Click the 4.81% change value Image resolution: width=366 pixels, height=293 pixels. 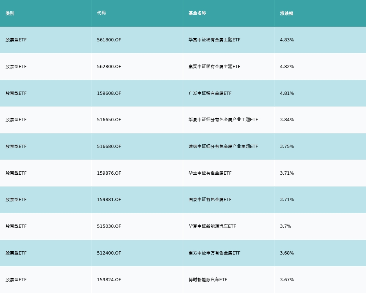click(287, 93)
